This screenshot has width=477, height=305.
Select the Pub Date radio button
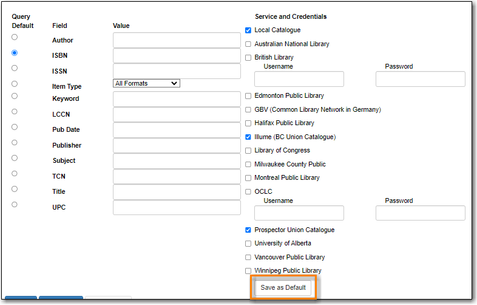click(15, 127)
